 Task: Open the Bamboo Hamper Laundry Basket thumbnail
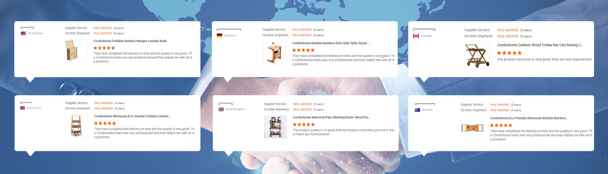tap(76, 51)
